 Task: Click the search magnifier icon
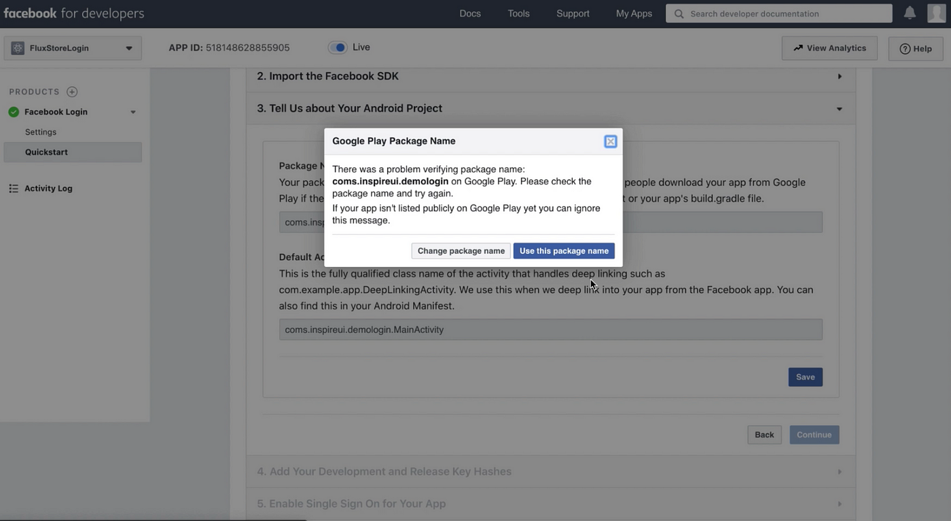pos(679,14)
